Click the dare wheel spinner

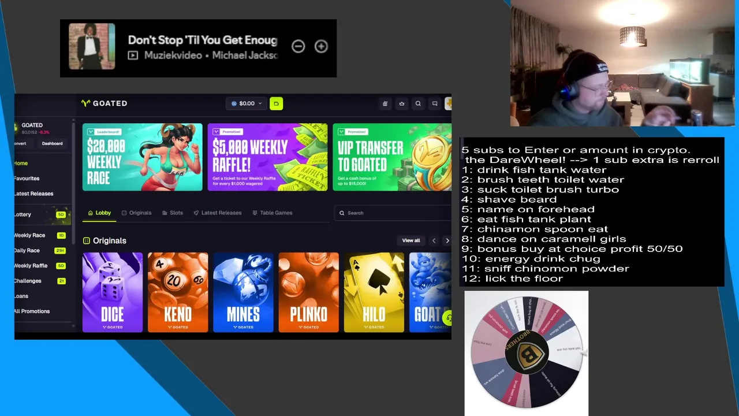coord(527,351)
